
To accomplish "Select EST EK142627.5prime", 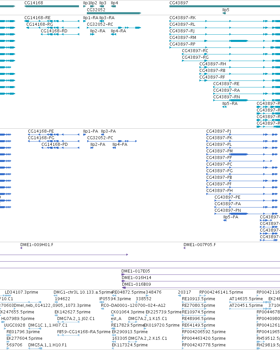I will coord(72,312).
